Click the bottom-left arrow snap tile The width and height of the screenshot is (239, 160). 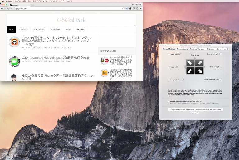tap(190, 71)
